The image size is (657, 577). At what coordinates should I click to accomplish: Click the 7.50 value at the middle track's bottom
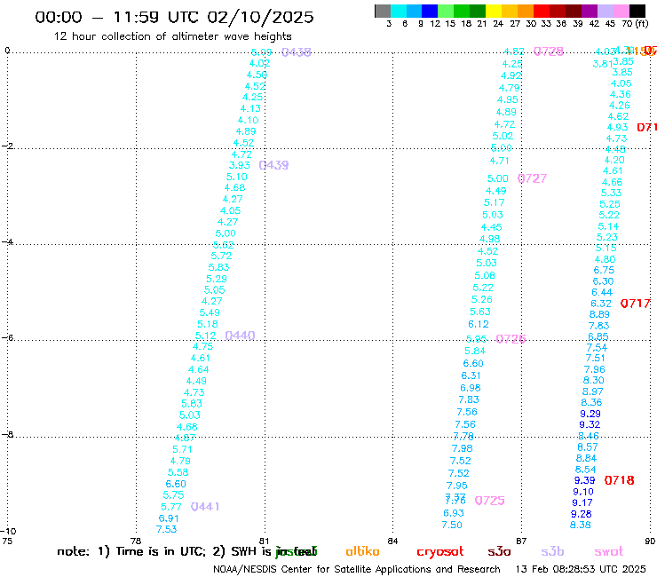[x=452, y=525]
